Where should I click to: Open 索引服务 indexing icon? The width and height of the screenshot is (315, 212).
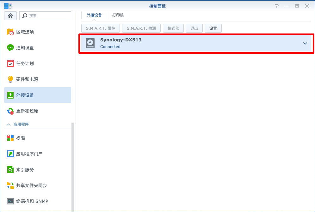click(10, 170)
